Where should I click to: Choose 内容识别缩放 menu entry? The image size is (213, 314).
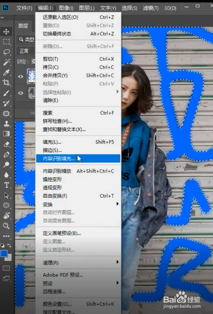point(78,171)
